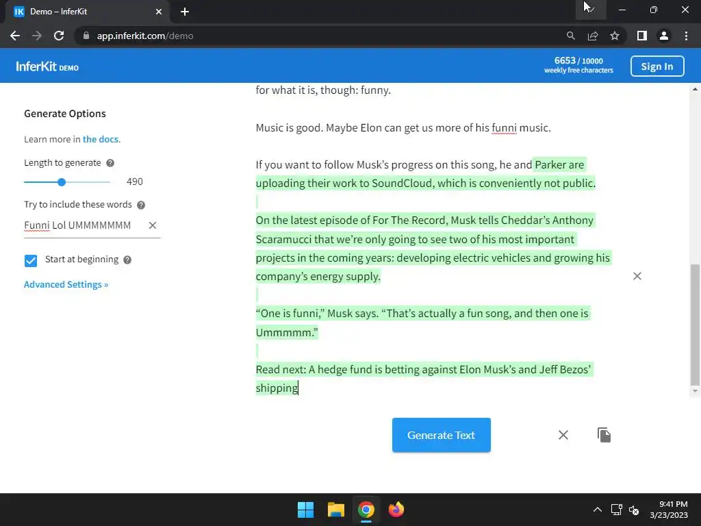Uncheck the Start at beginning checkbox
This screenshot has height=526, width=701.
click(31, 260)
